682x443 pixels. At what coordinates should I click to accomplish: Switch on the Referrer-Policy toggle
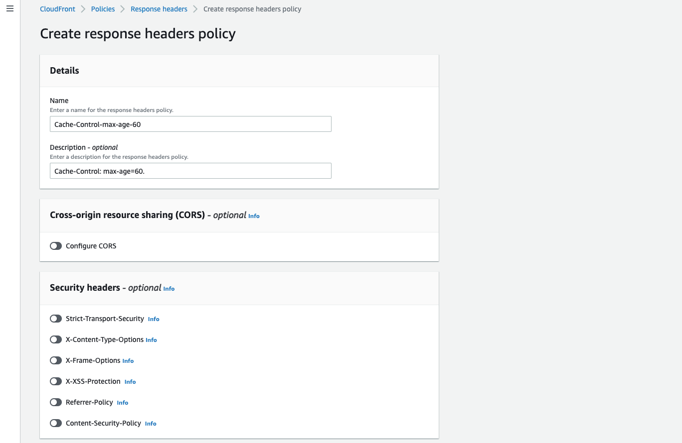click(55, 402)
